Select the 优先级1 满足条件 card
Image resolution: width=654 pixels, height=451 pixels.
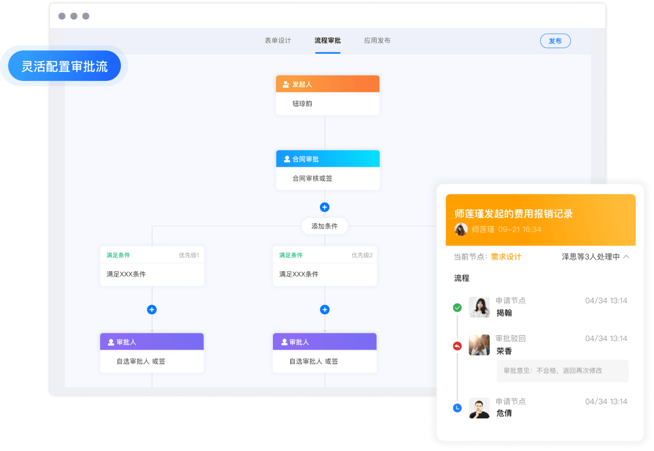coord(152,267)
